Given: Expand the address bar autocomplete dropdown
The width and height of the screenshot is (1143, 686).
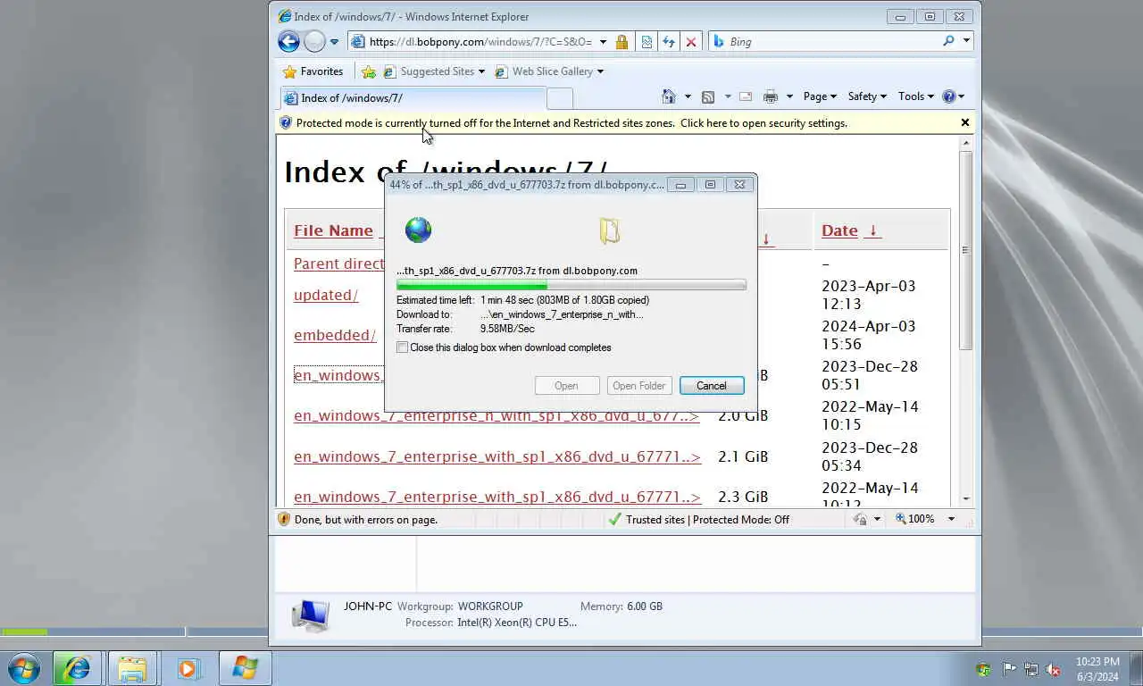Looking at the screenshot, I should tap(603, 42).
